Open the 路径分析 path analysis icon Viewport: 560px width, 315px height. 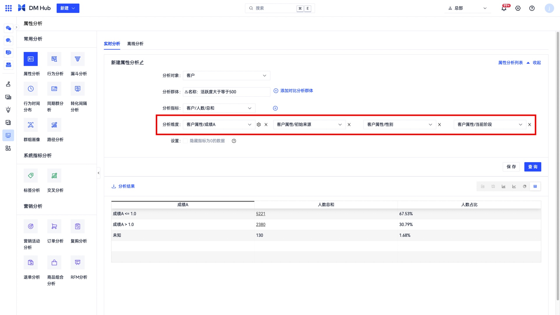click(54, 125)
